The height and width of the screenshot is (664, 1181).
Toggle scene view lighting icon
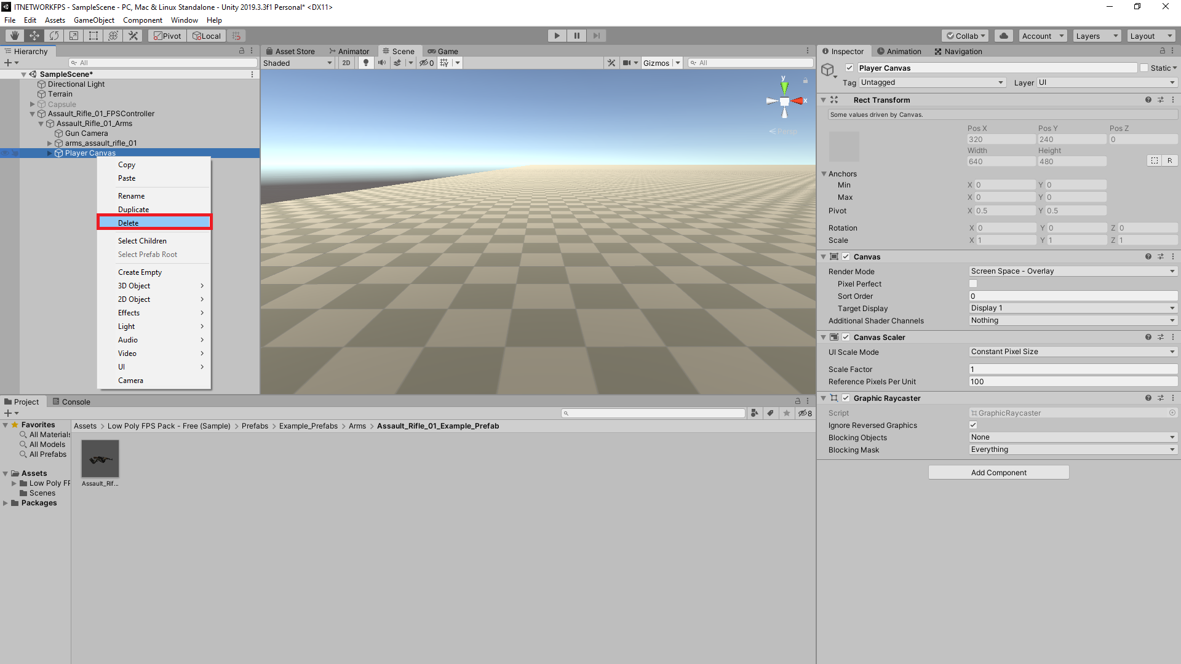pyautogui.click(x=366, y=62)
